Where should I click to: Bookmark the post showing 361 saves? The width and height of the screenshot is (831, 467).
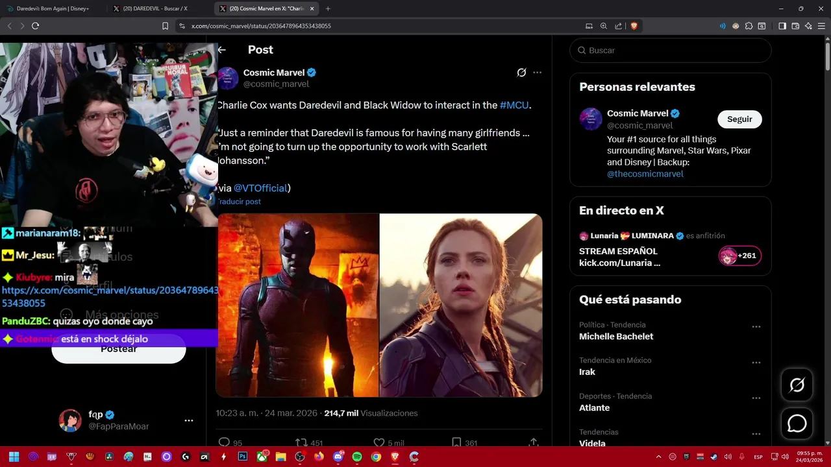pos(456,442)
